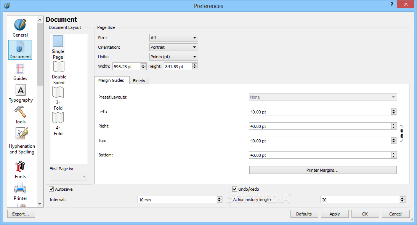Open Hyphenation and Spelling preferences
This screenshot has width=417, height=225.
pos(22,141)
